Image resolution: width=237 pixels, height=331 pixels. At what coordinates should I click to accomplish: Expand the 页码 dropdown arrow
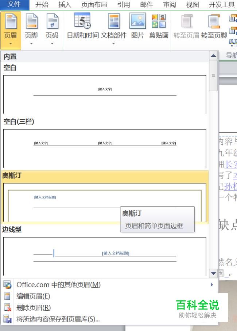pos(52,44)
